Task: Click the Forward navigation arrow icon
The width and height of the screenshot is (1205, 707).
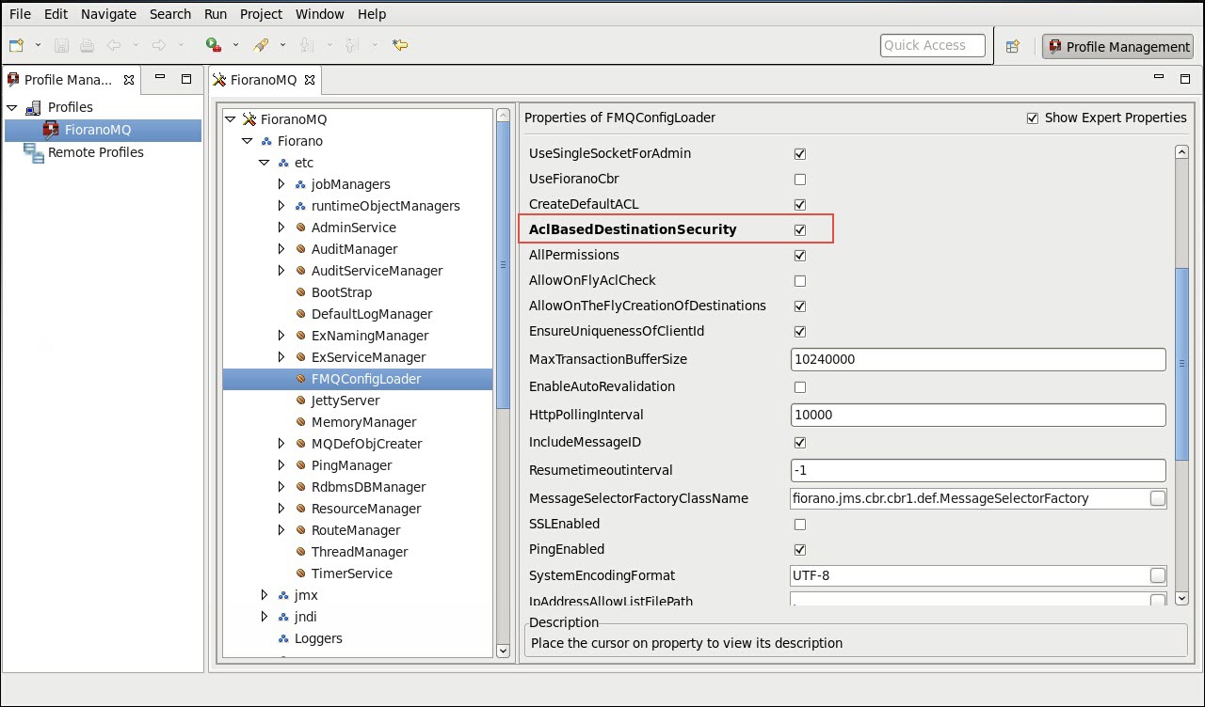Action: click(159, 45)
